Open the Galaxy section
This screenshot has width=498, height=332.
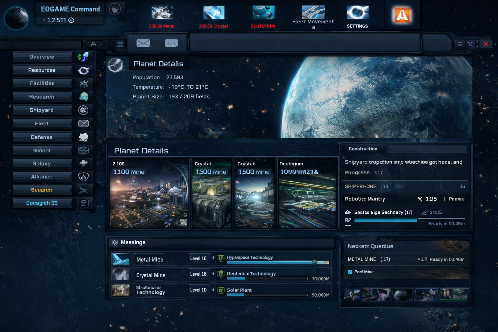[42, 163]
